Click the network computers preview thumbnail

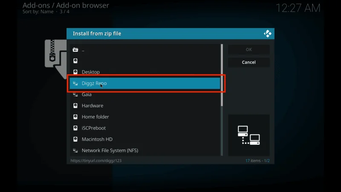[x=249, y=135]
